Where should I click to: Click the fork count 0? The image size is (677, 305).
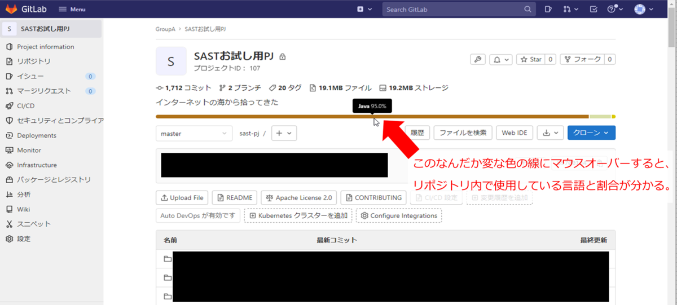pos(610,59)
